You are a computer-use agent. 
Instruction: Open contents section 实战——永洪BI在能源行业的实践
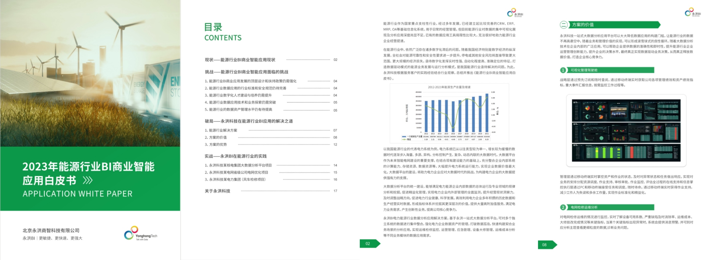point(236,156)
